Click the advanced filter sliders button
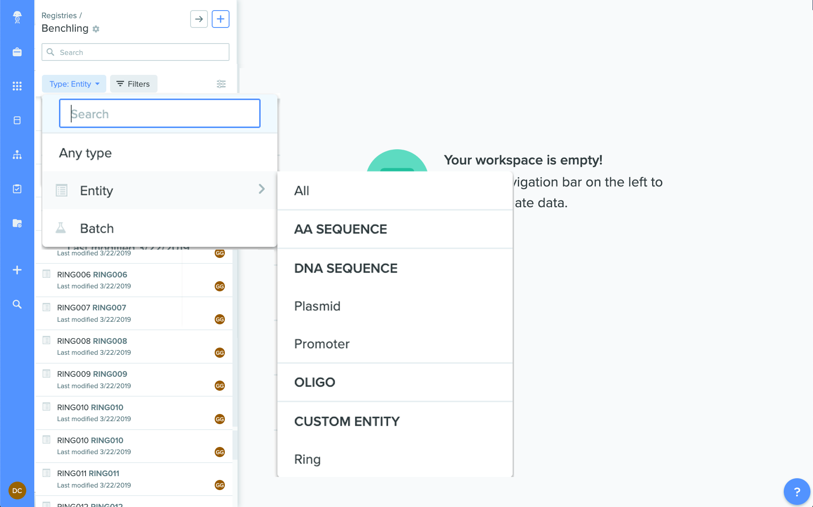Image resolution: width=813 pixels, height=507 pixels. point(221,84)
